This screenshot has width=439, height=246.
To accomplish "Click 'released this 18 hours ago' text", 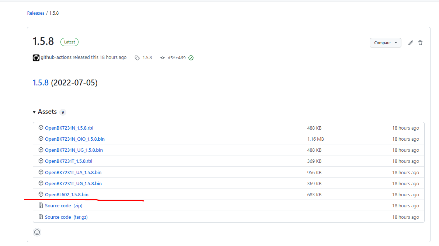I will click(100, 57).
